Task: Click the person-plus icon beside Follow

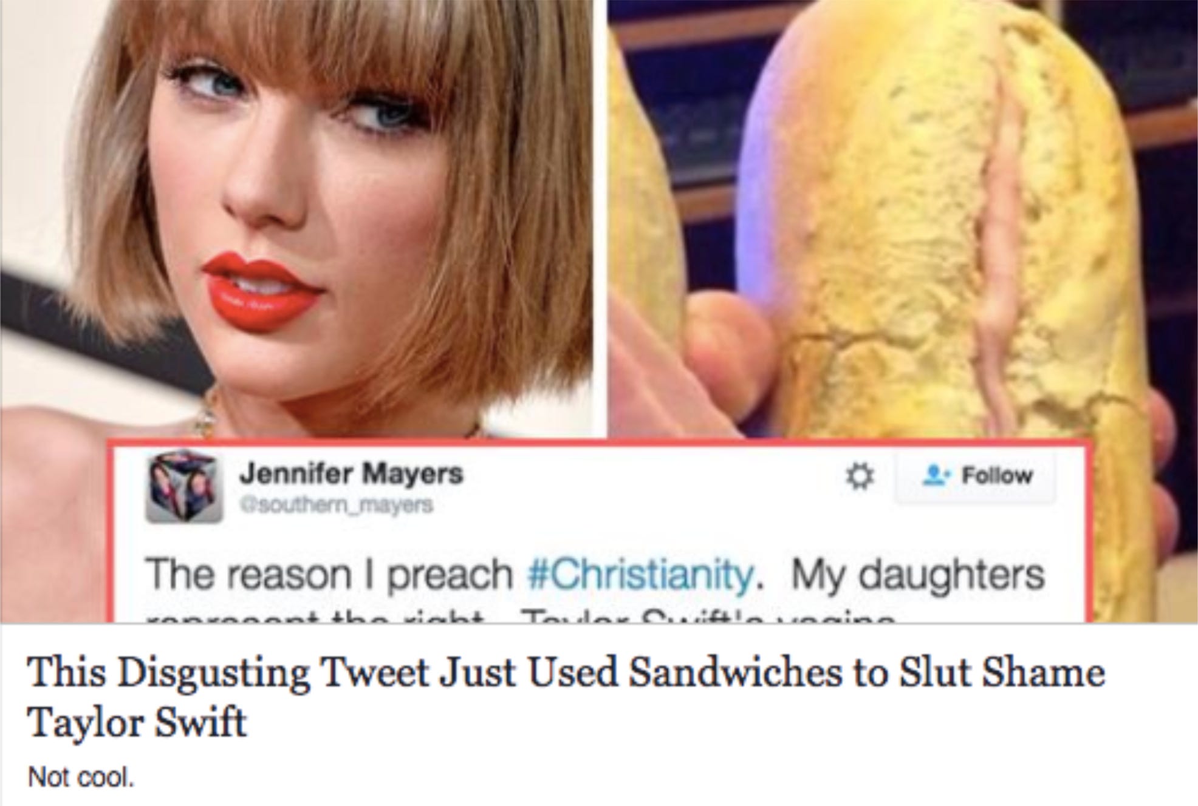Action: click(x=934, y=476)
